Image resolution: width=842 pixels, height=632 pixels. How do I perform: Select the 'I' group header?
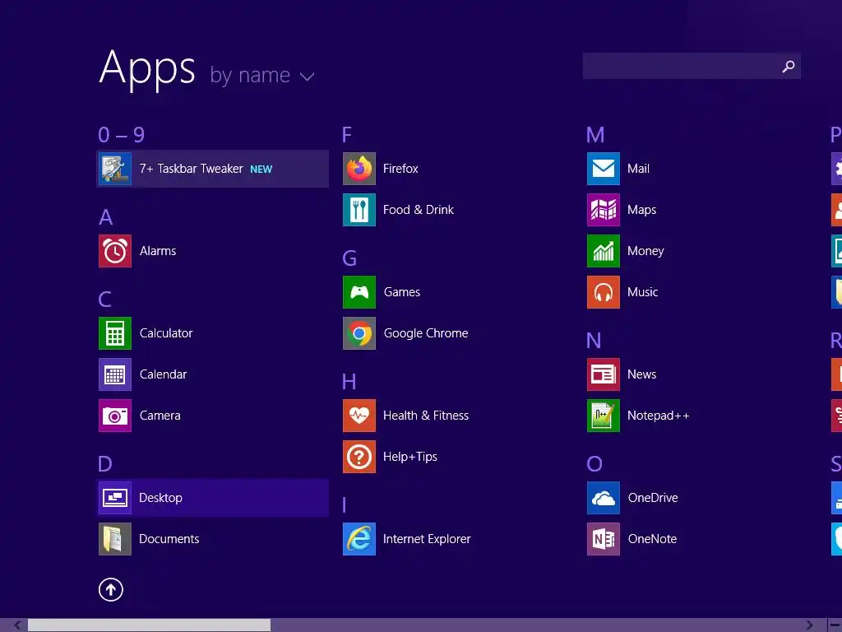coord(345,505)
